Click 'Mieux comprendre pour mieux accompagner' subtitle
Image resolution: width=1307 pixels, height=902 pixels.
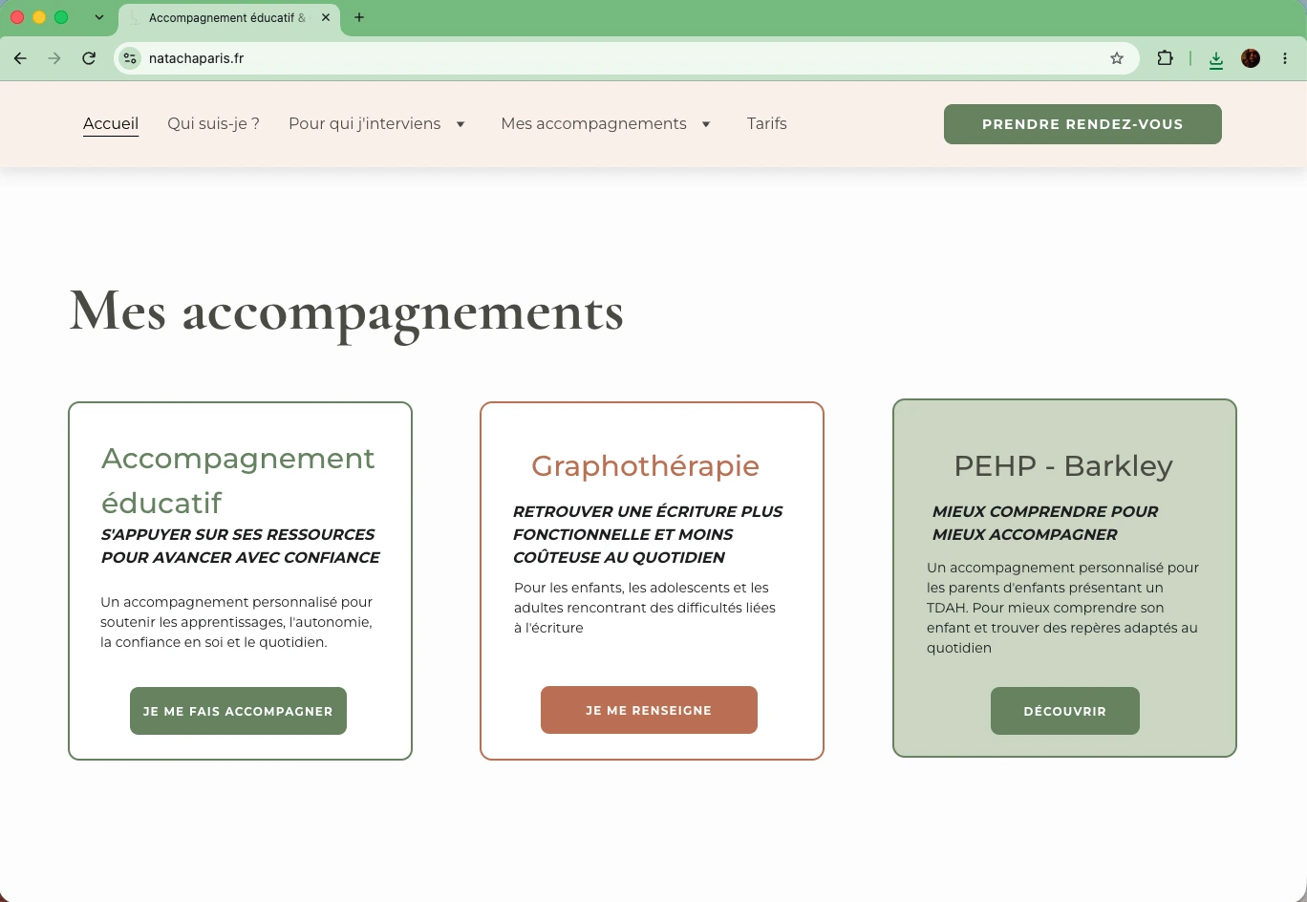click(x=1045, y=523)
